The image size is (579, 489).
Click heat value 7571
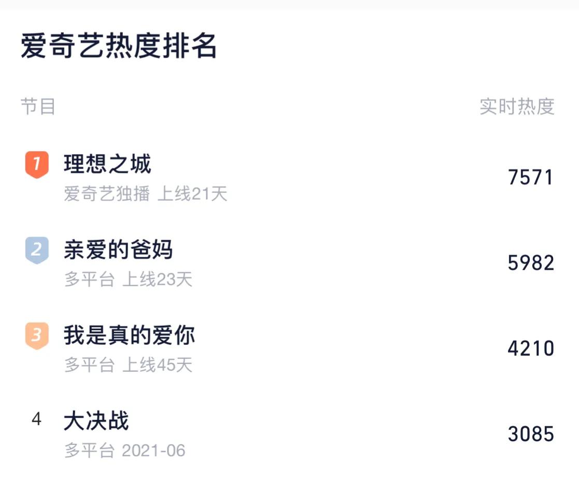coord(530,177)
